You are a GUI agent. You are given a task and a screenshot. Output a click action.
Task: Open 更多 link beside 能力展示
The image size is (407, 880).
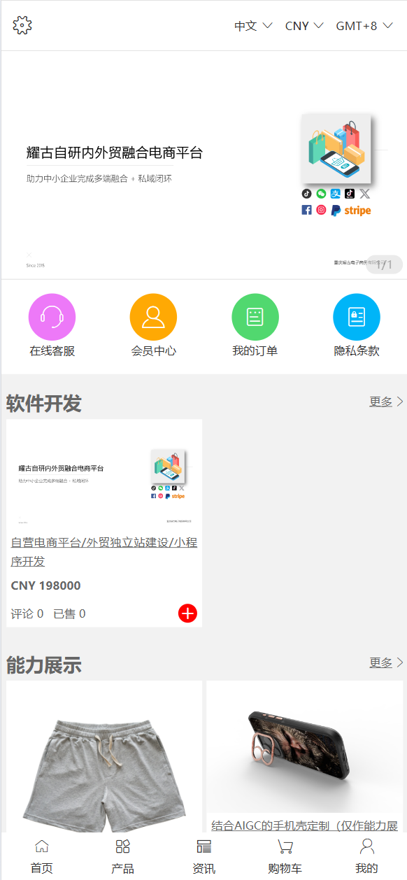(387, 662)
